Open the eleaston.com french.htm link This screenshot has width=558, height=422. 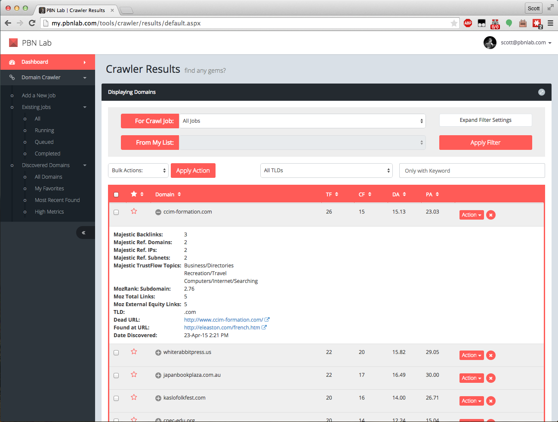point(222,327)
